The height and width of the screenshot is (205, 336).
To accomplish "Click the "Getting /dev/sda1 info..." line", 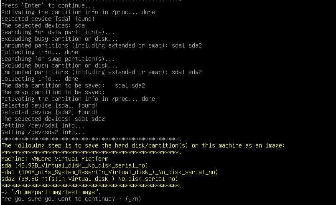I will (x=43, y=125).
